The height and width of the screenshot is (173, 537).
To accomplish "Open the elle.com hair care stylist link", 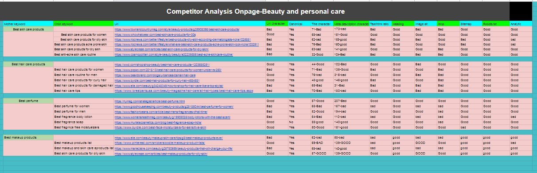I will point(169,86).
